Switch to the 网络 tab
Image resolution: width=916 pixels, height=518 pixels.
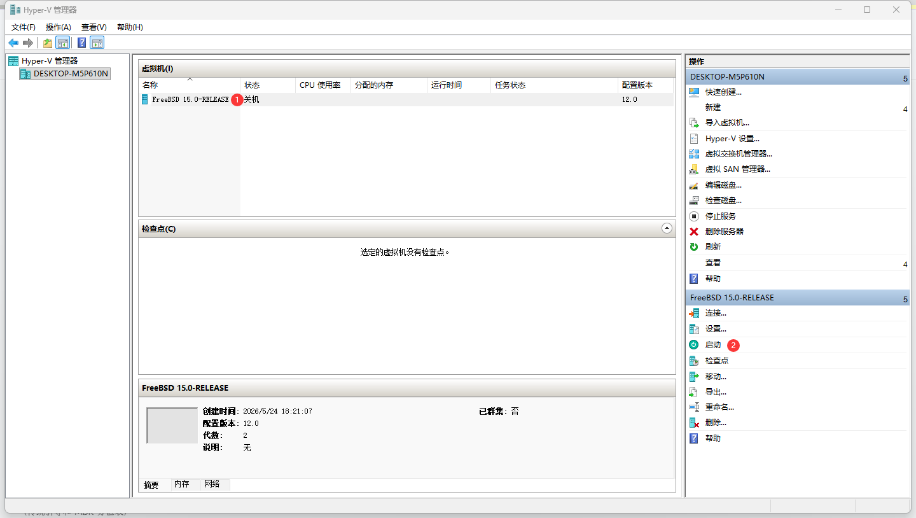click(x=212, y=484)
